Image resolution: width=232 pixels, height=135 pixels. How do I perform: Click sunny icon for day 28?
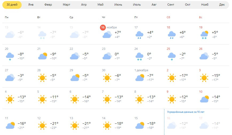pos(42,78)
